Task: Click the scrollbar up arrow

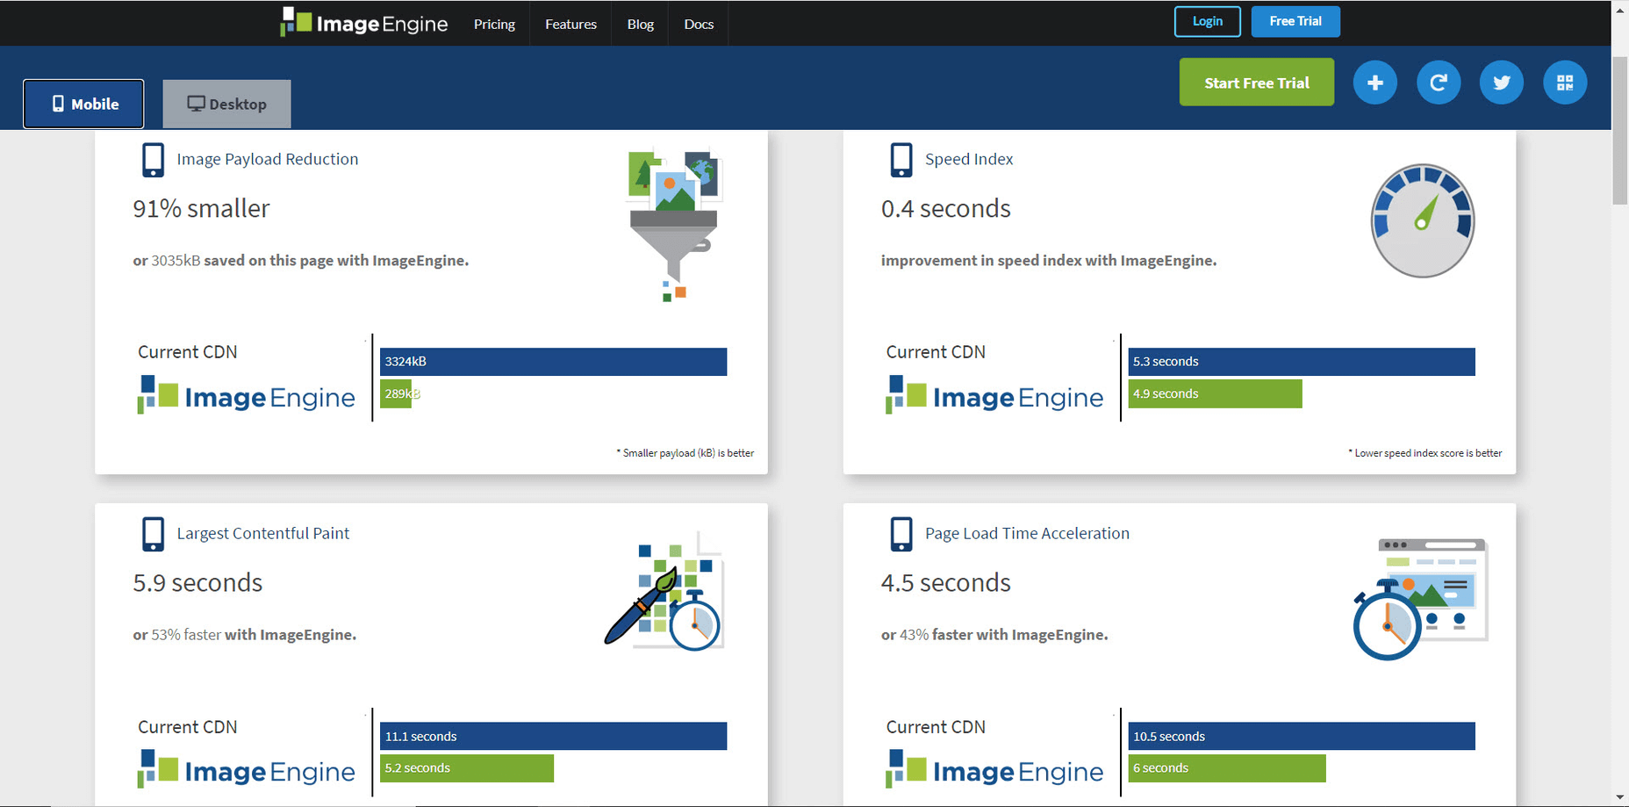Action: (1620, 9)
